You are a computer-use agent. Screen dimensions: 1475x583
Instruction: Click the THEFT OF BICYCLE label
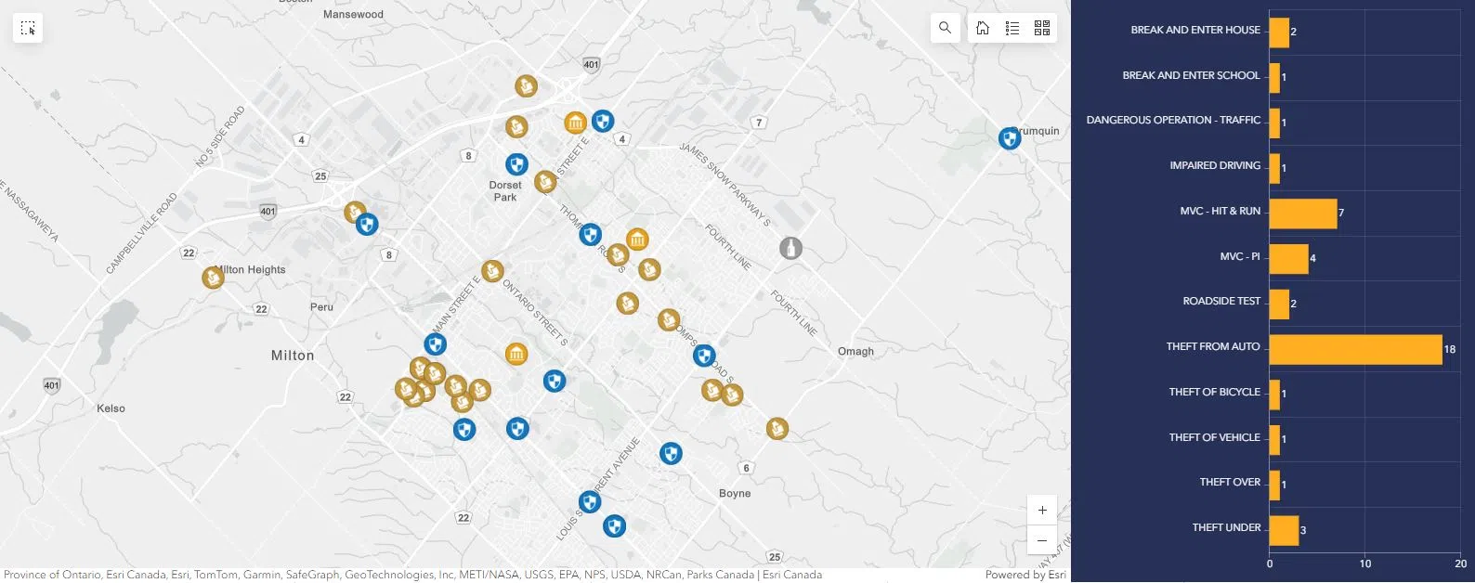tap(1214, 392)
